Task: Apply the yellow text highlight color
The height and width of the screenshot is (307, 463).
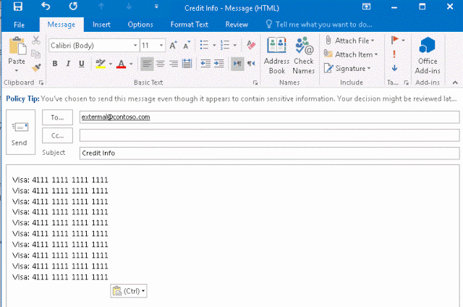Action: [101, 64]
